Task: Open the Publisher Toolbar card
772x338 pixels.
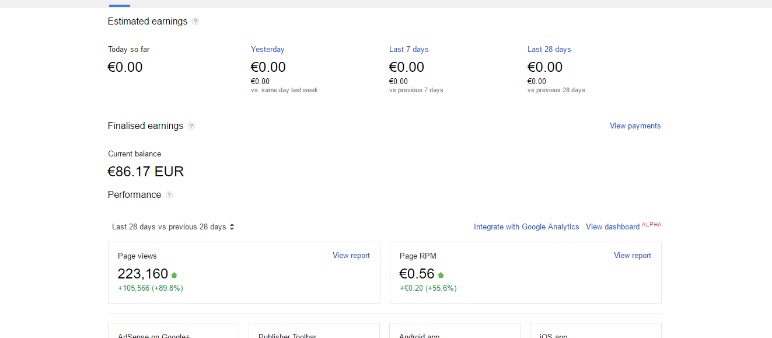Action: (x=314, y=332)
